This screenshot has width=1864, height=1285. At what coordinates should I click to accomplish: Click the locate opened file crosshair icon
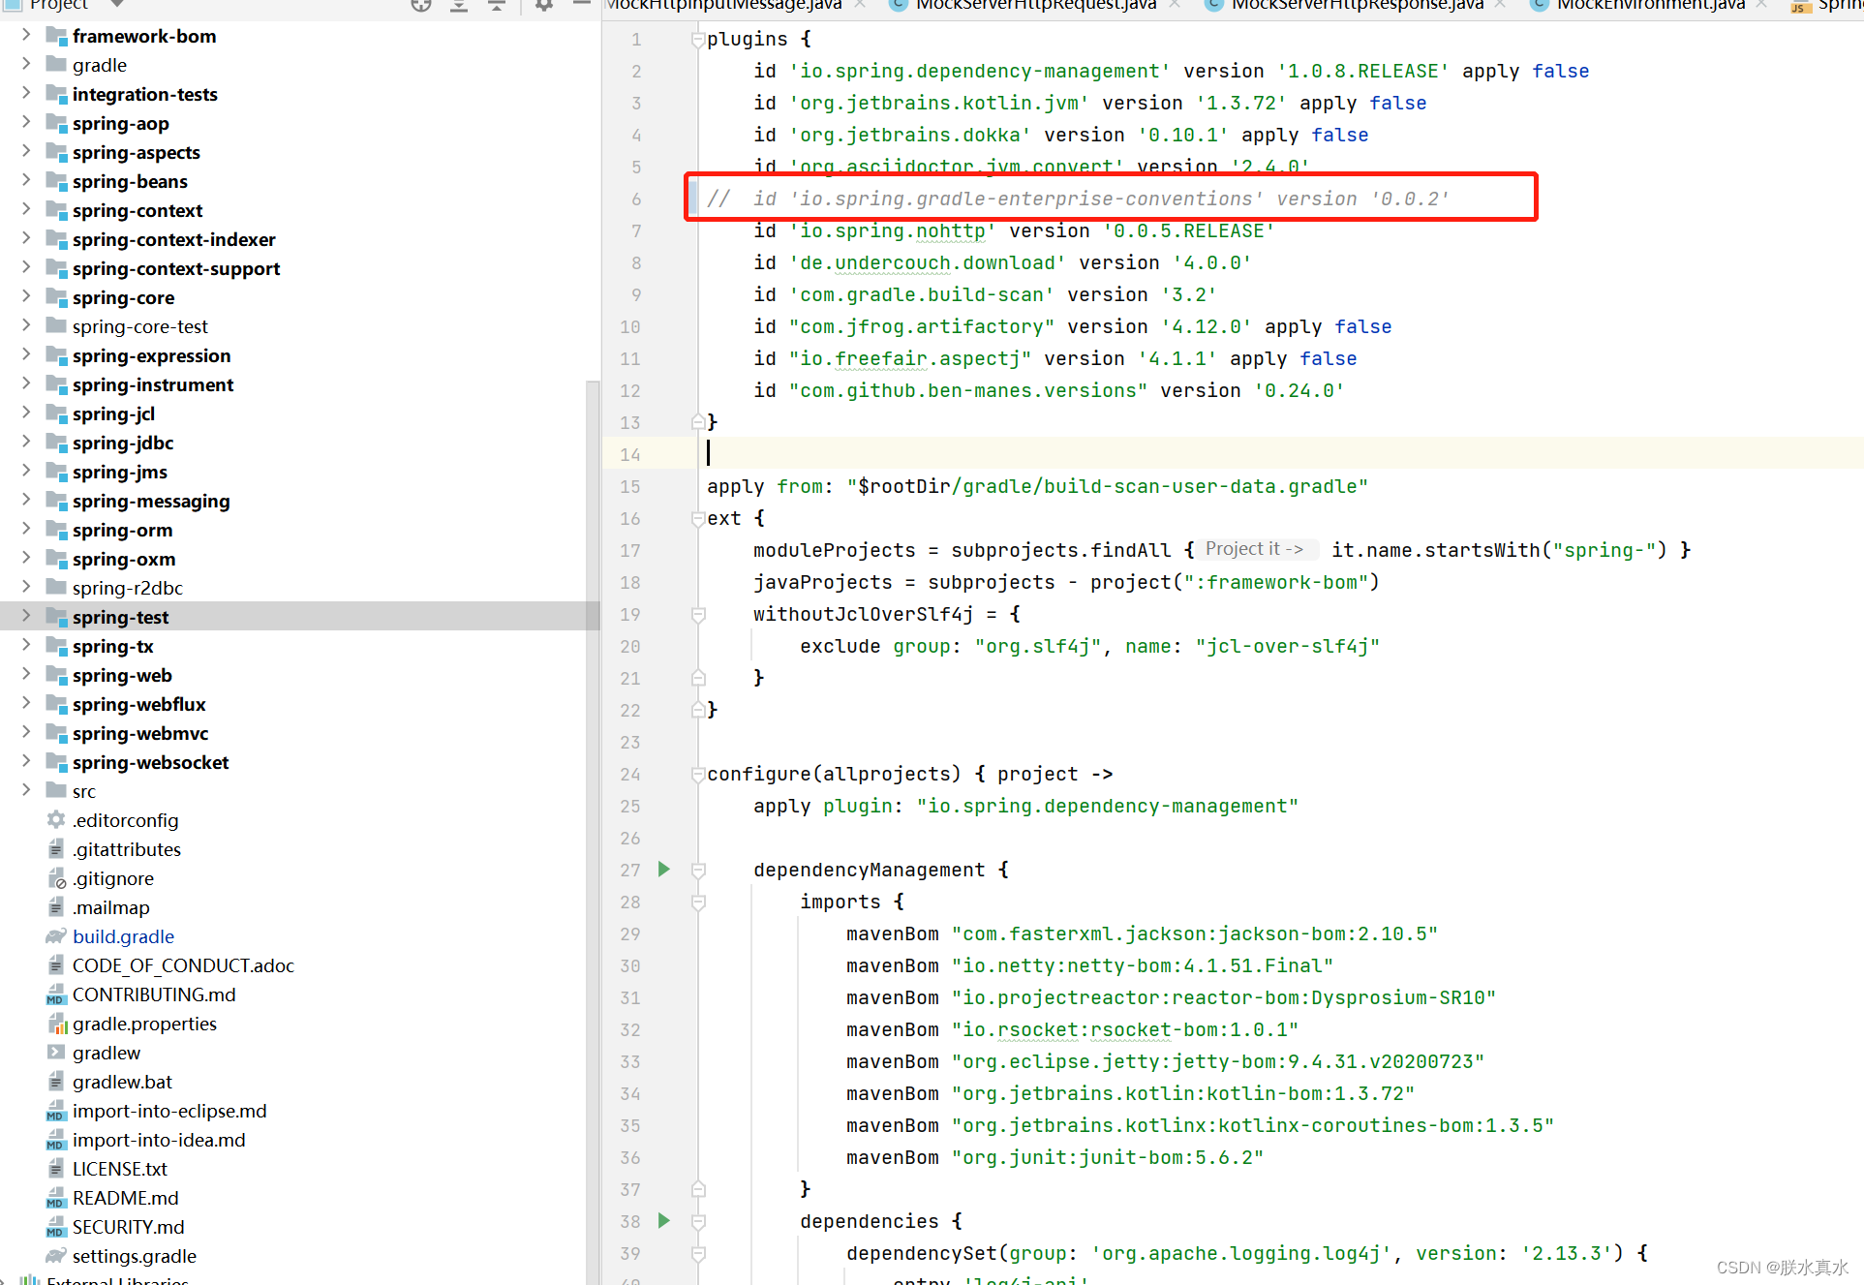coord(420,5)
